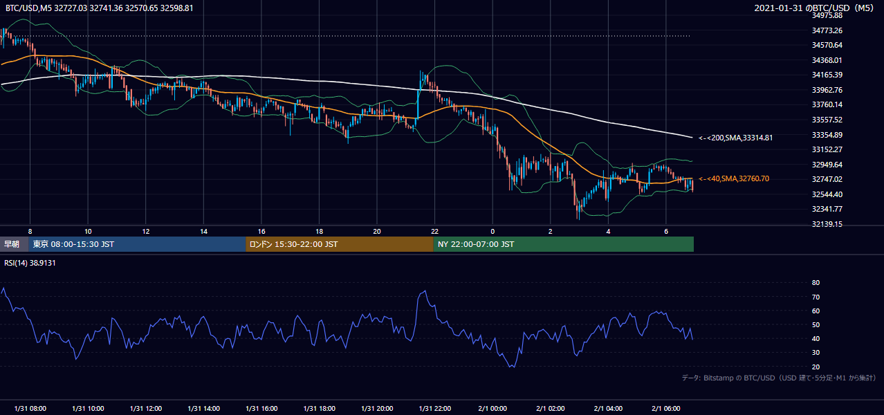Click hour label 0 under price chart
Viewport: 884px width, 415px height.
click(492, 230)
